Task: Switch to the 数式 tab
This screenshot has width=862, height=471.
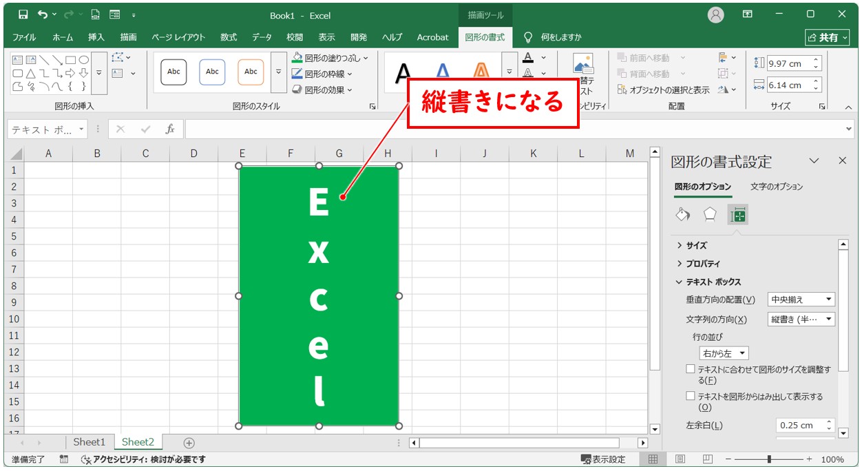Action: click(x=229, y=37)
